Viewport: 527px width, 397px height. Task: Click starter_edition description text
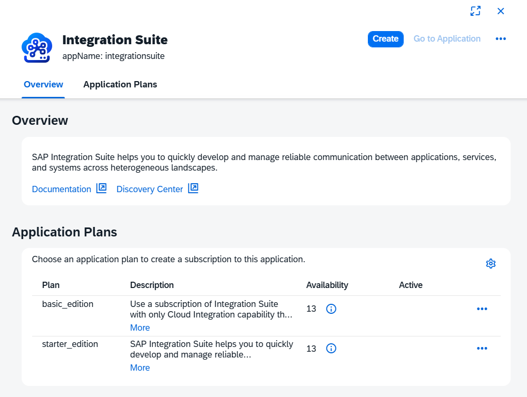[211, 349]
